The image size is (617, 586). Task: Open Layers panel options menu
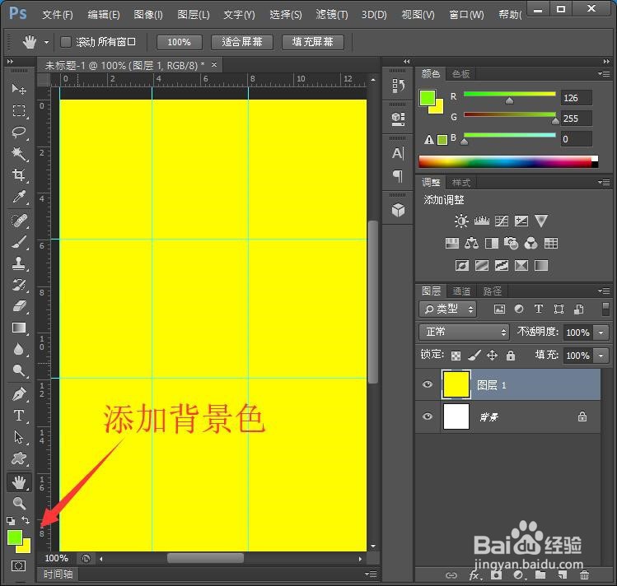pyautogui.click(x=604, y=291)
